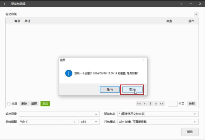
Task: Expand the 驱动包名 dropdown
Action: [194, 114]
